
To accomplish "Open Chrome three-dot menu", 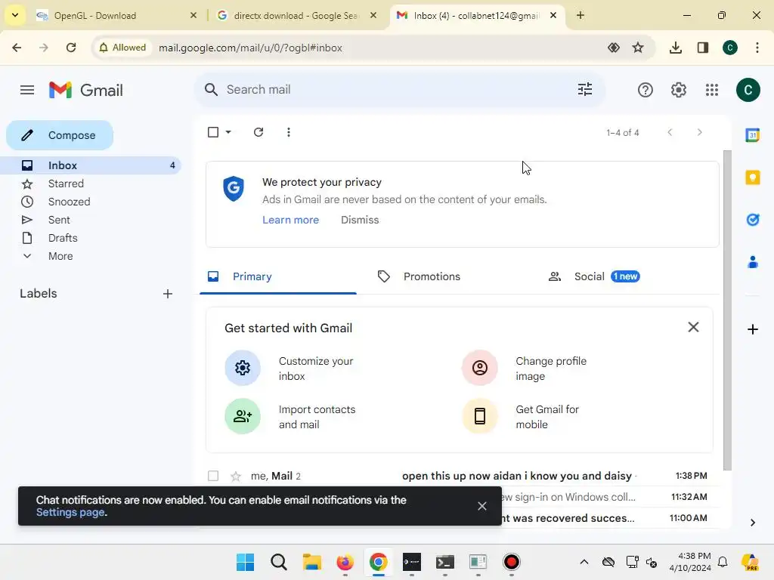I will 757,48.
